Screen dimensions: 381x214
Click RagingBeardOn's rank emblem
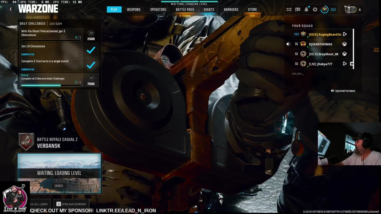click(303, 34)
